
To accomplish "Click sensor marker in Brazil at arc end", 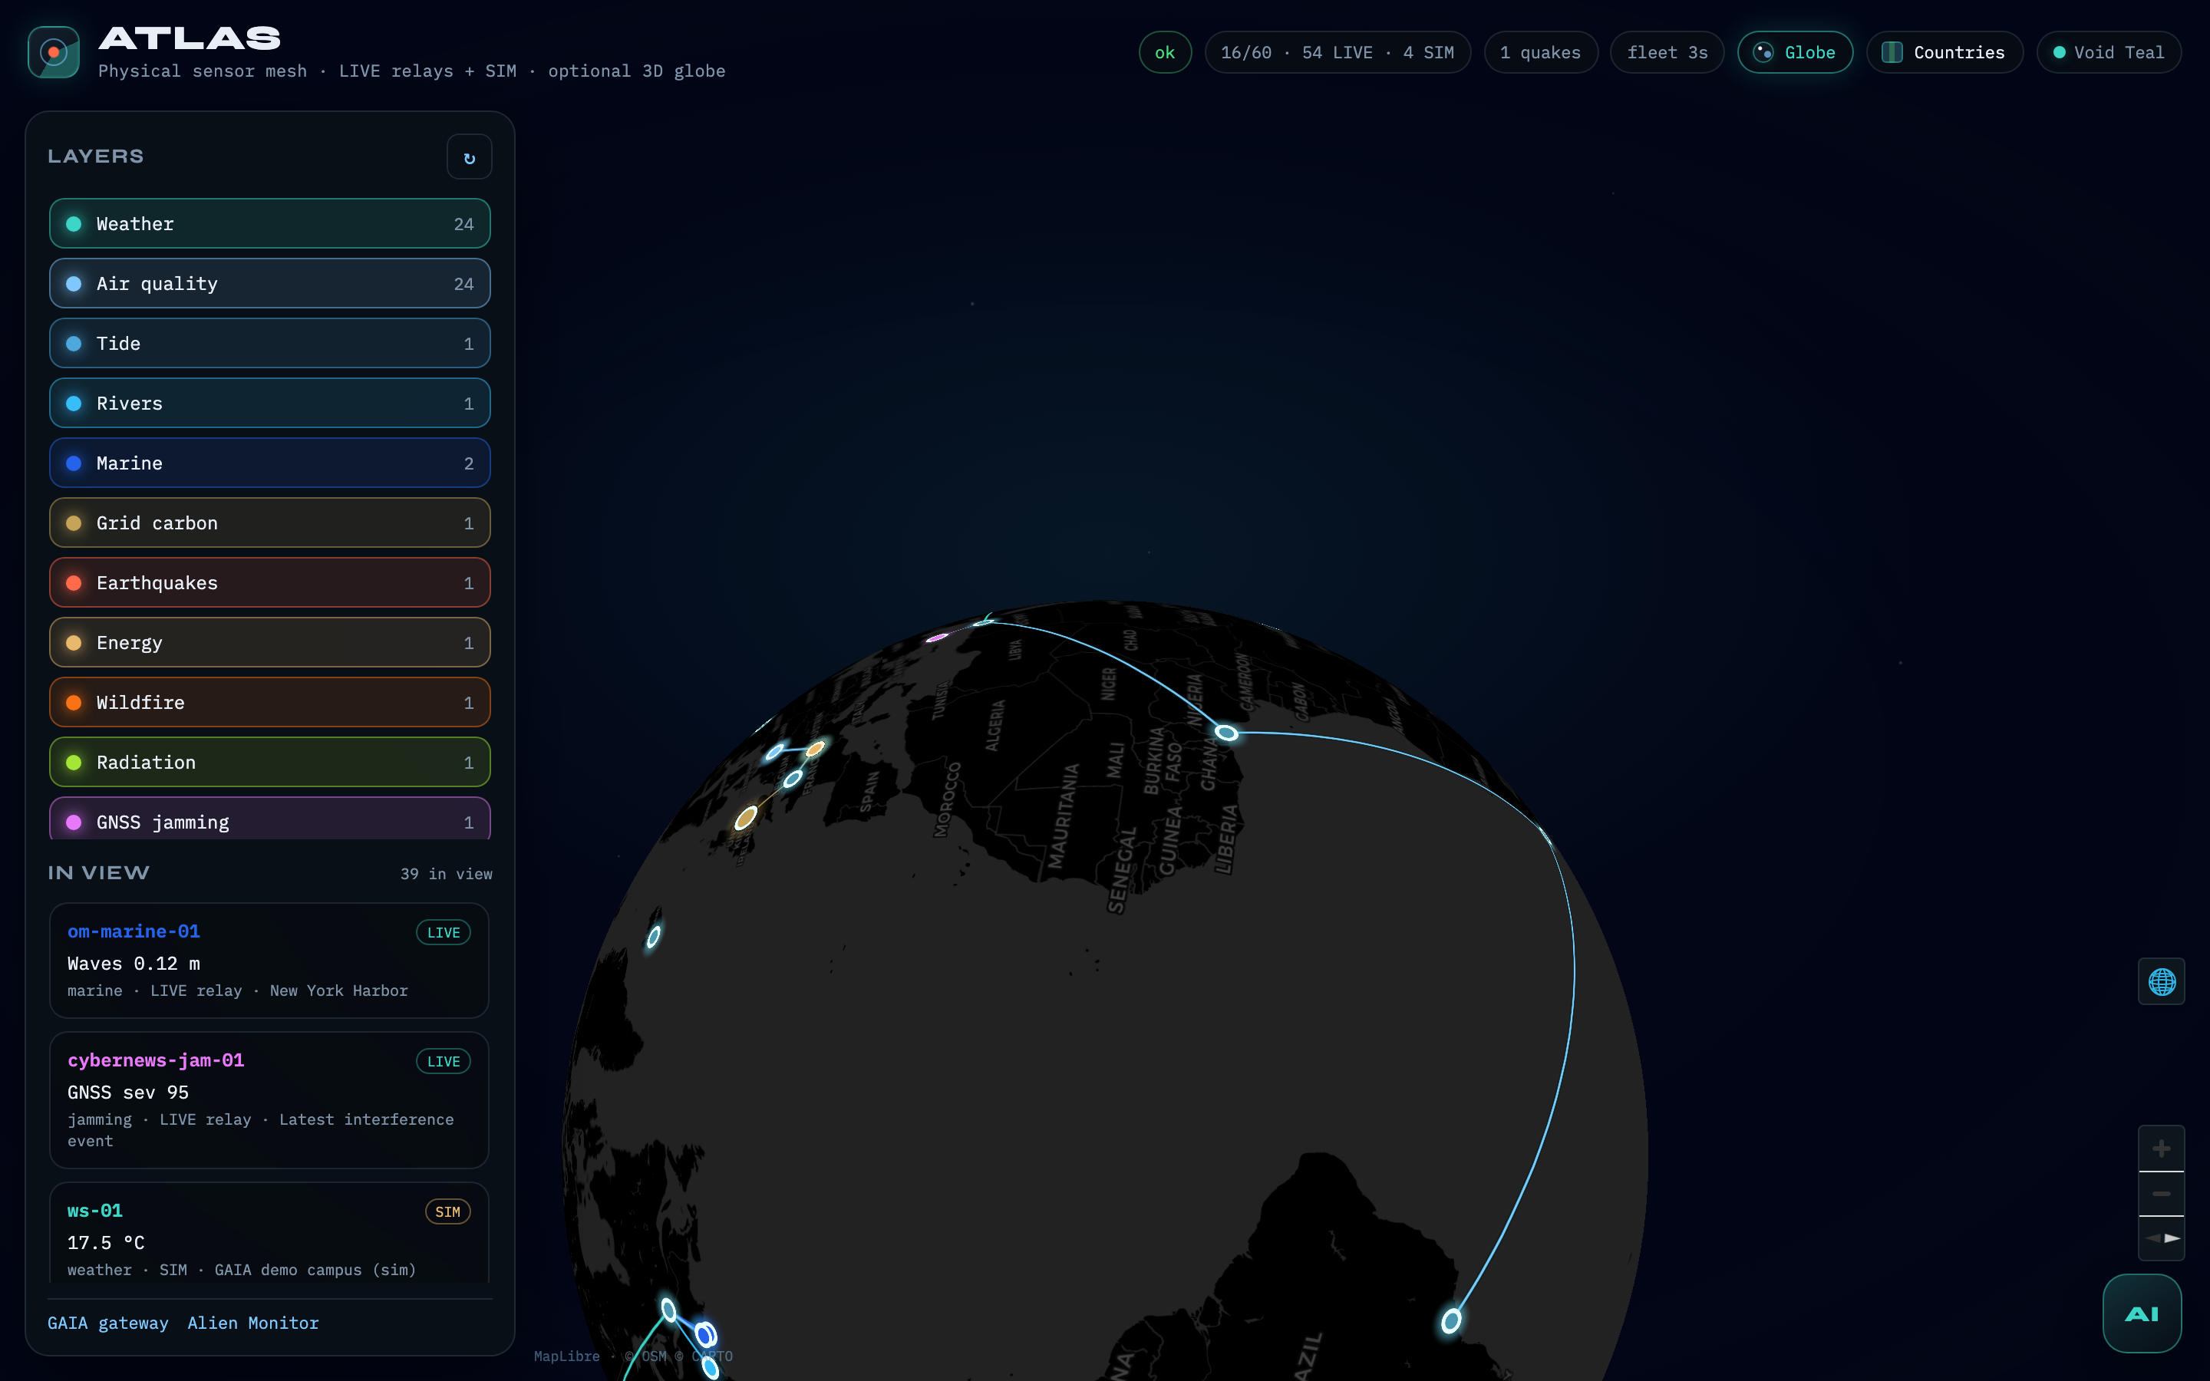I will (1450, 1320).
